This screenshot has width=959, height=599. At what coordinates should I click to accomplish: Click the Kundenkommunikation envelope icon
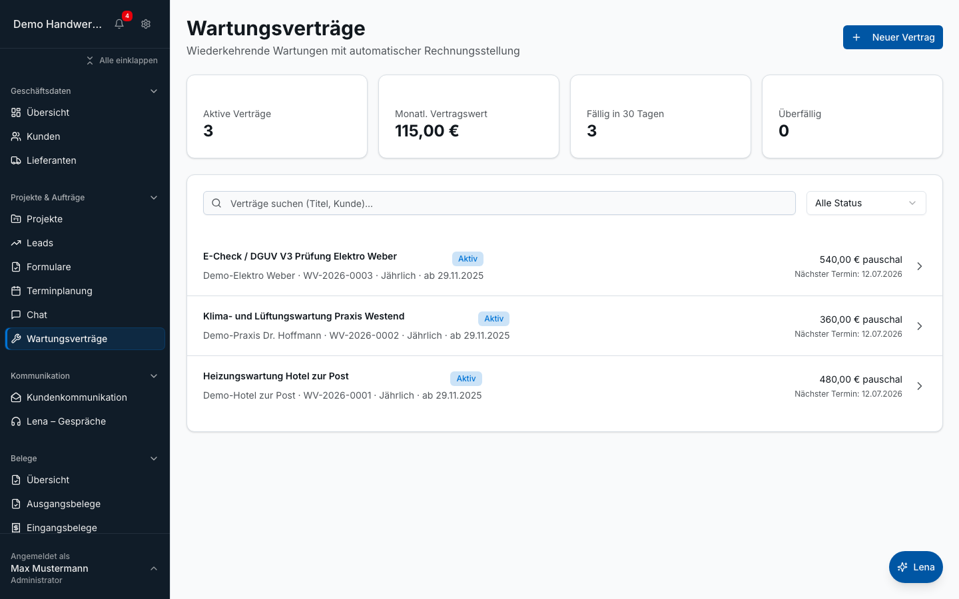(x=16, y=397)
